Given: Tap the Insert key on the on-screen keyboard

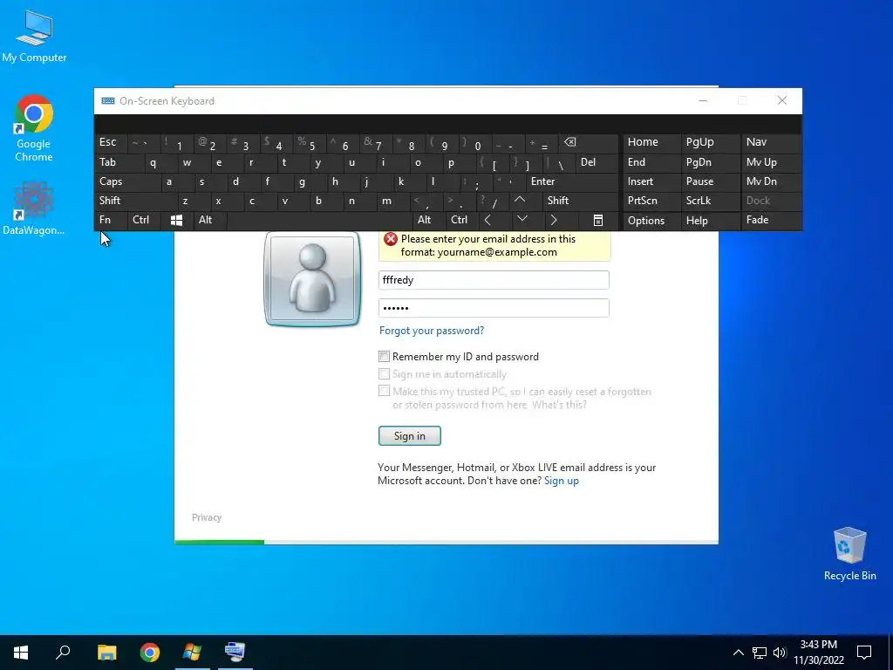Looking at the screenshot, I should (652, 181).
